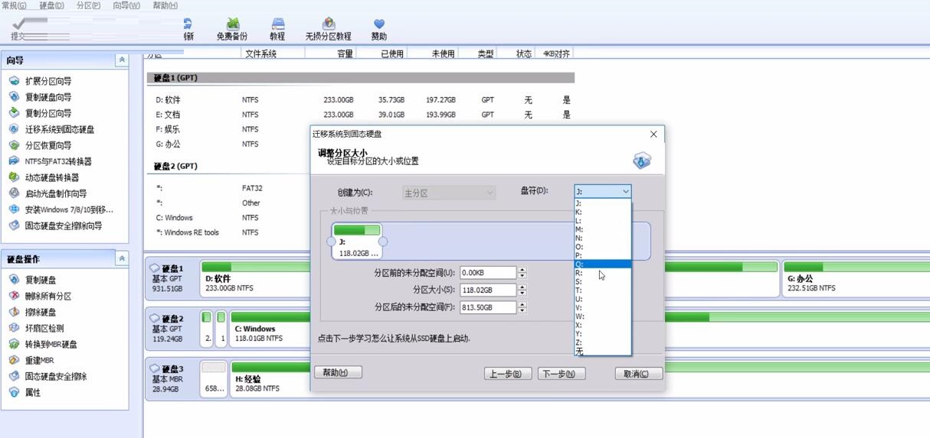The width and height of the screenshot is (930, 438).
Task: Click the 提交 checkmark toolbar icon
Action: 19,24
